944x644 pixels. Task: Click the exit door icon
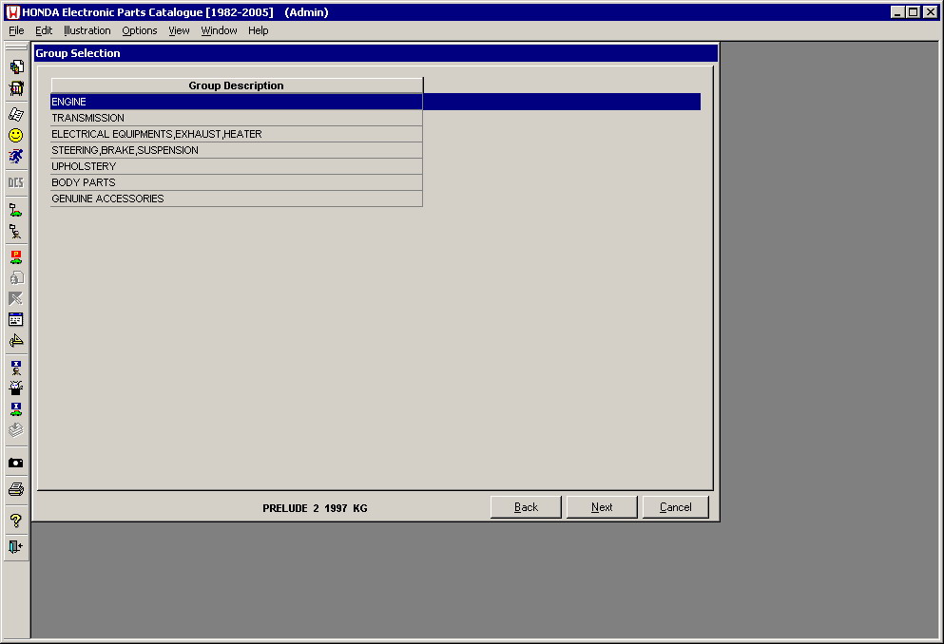pos(16,546)
